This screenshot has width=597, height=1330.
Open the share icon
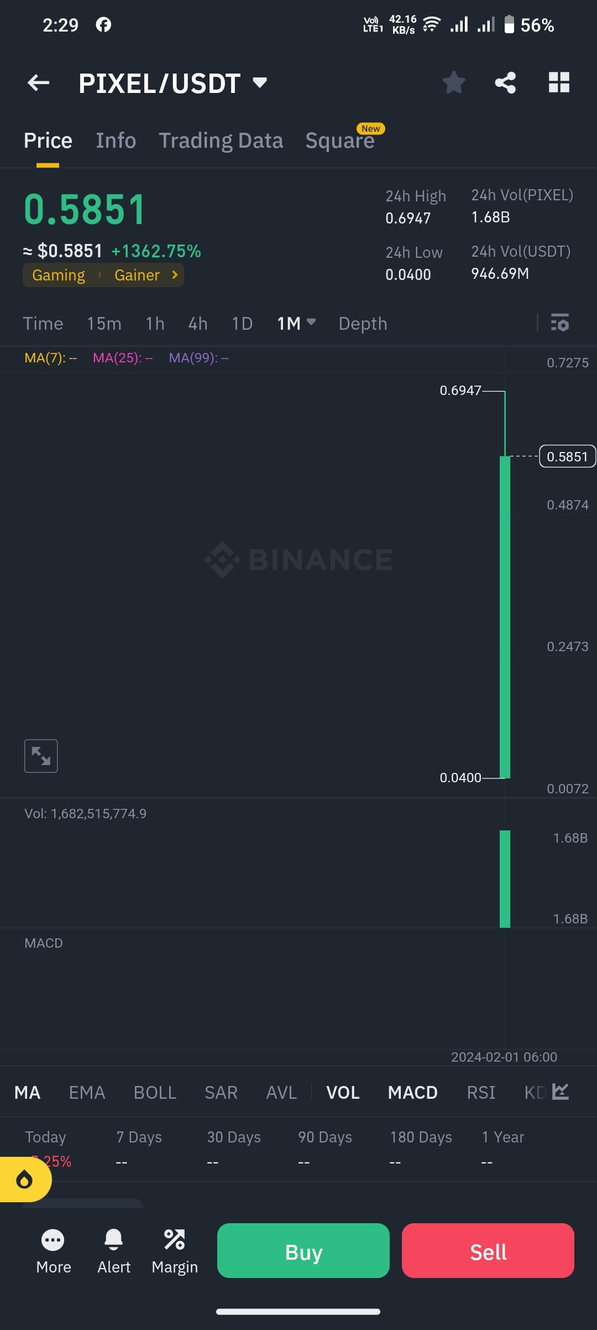[x=505, y=82]
